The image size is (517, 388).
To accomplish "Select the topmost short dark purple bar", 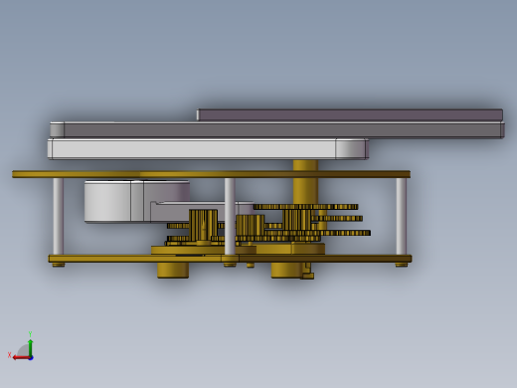I will (350, 114).
